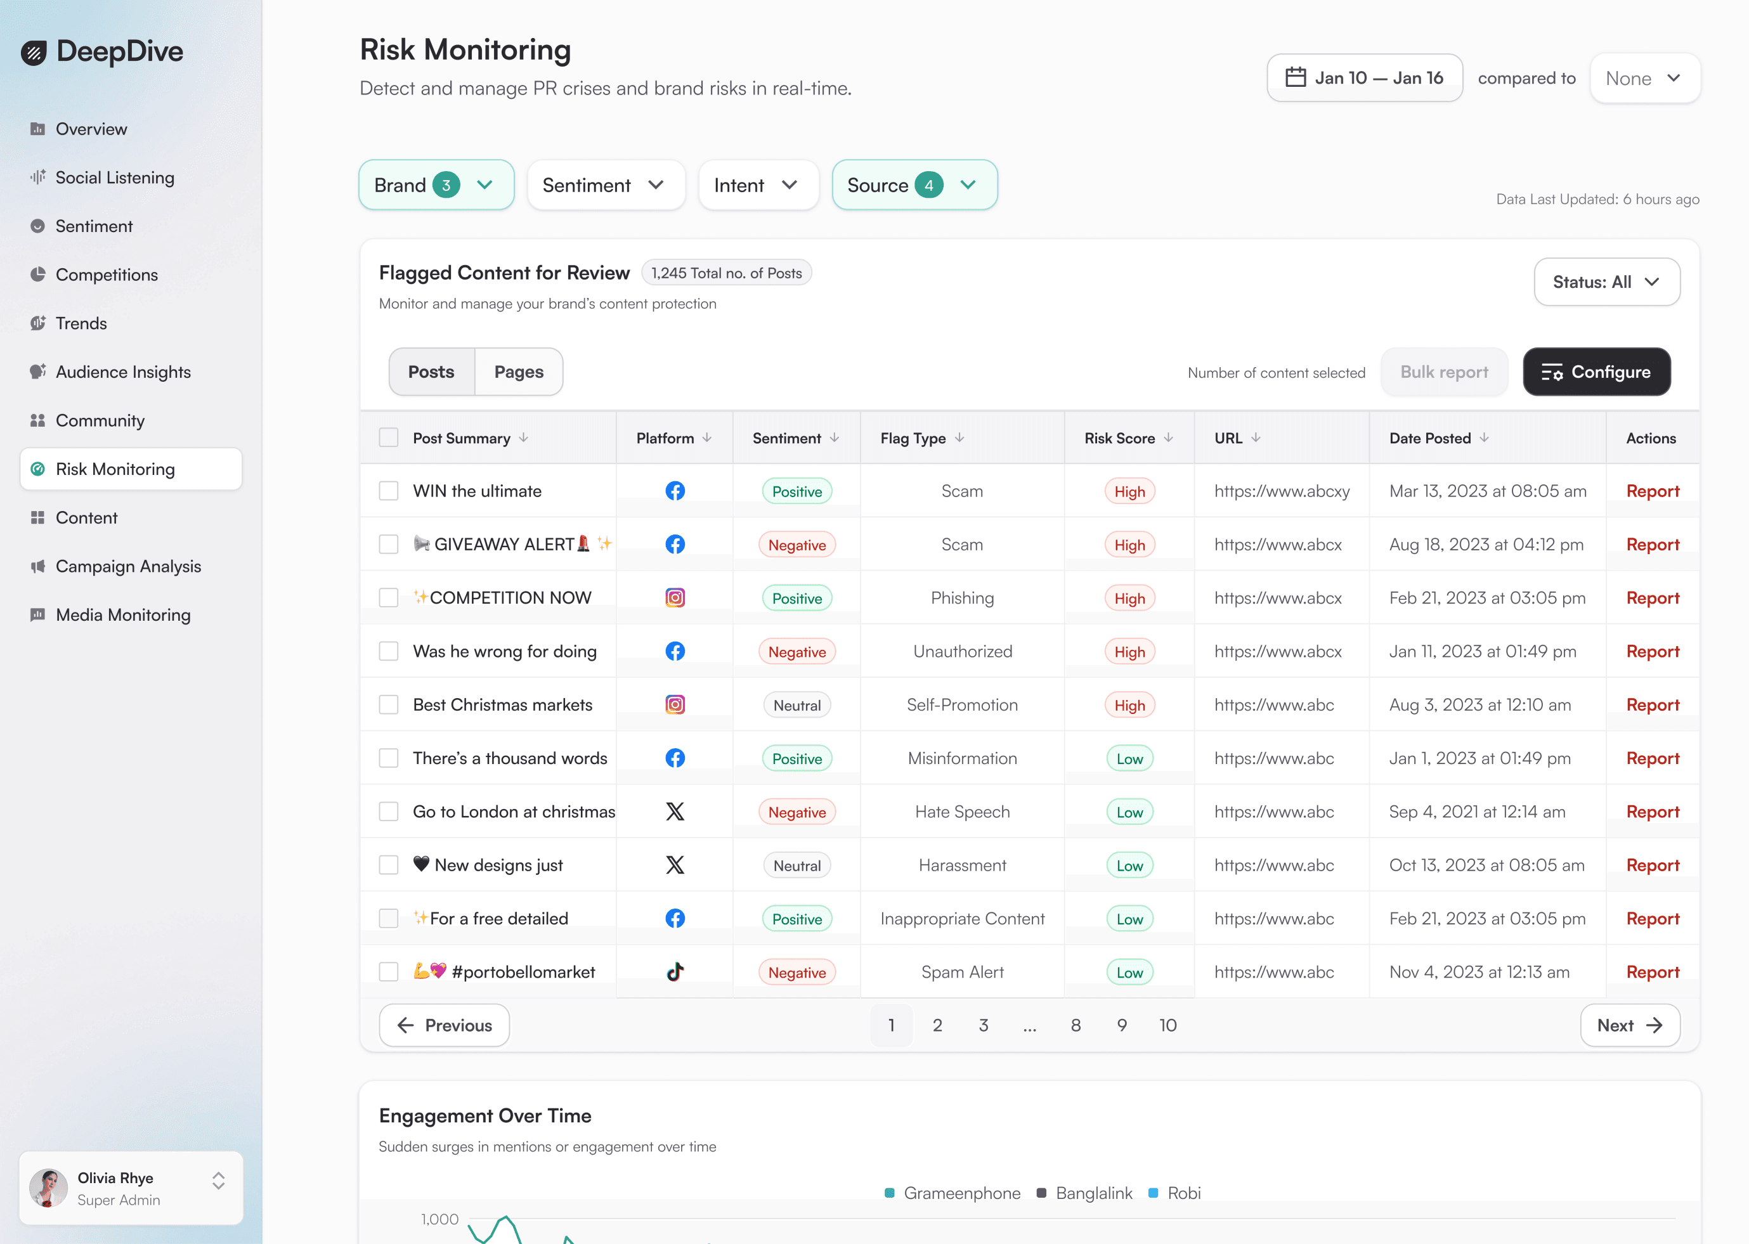The height and width of the screenshot is (1244, 1749).
Task: Click the Audience Insights sidebar icon
Action: point(37,372)
